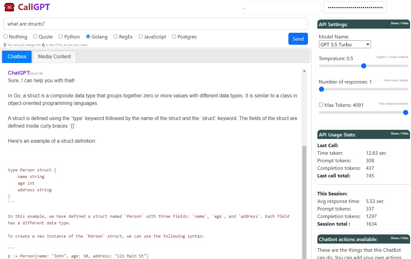This screenshot has width=411, height=259.
Task: Collapse API Settings via Show / Hide
Action: click(x=399, y=23)
